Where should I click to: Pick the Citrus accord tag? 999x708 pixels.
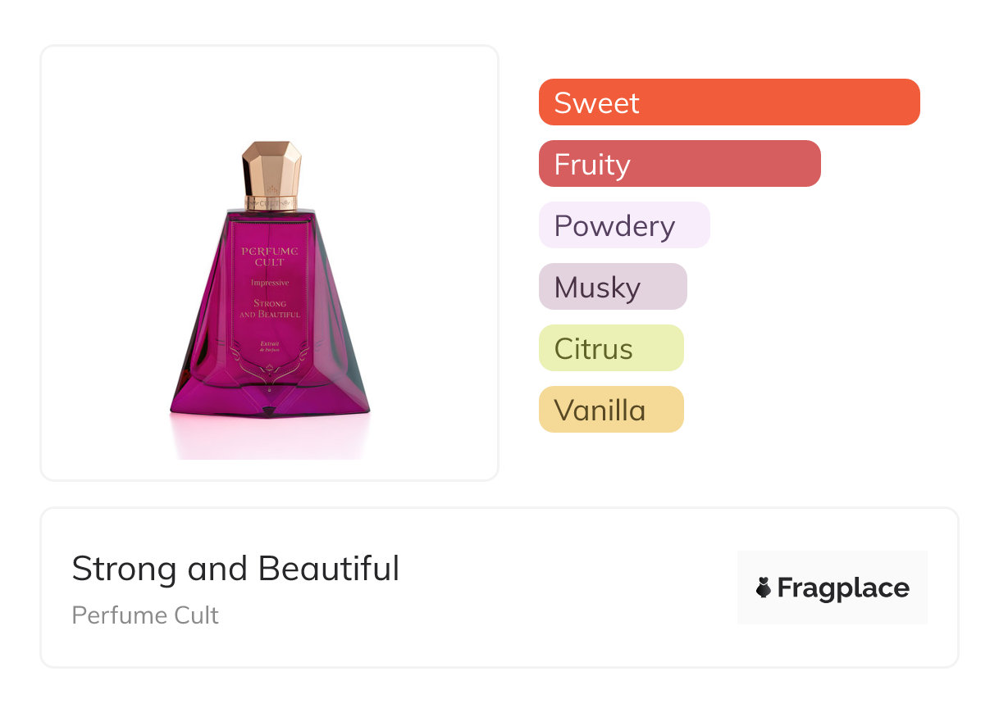pyautogui.click(x=610, y=348)
